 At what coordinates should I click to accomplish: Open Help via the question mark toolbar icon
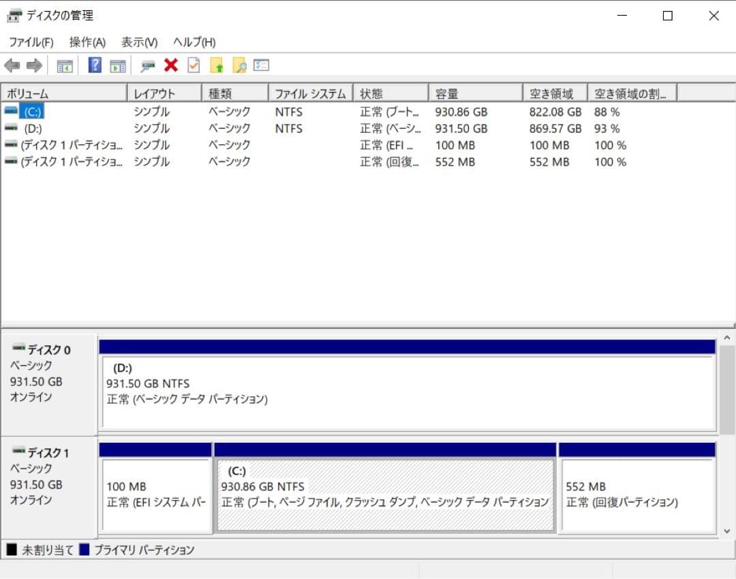click(93, 65)
